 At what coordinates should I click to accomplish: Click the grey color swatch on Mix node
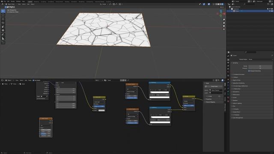pos(101,110)
